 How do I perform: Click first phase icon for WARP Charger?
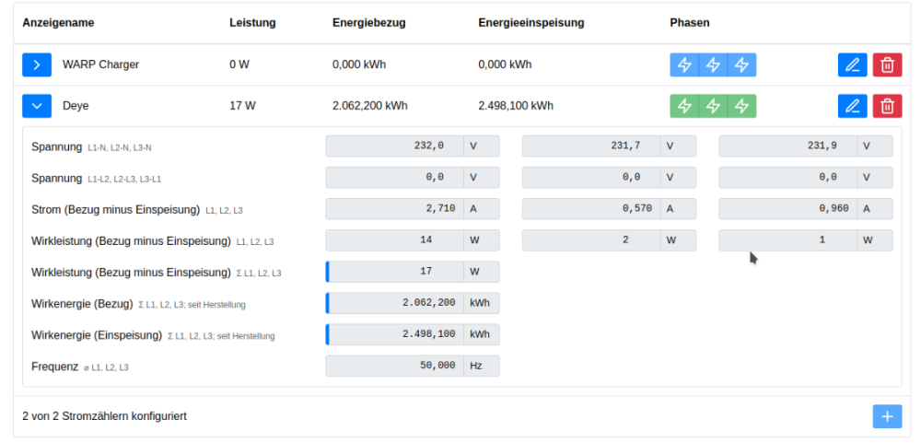click(683, 64)
